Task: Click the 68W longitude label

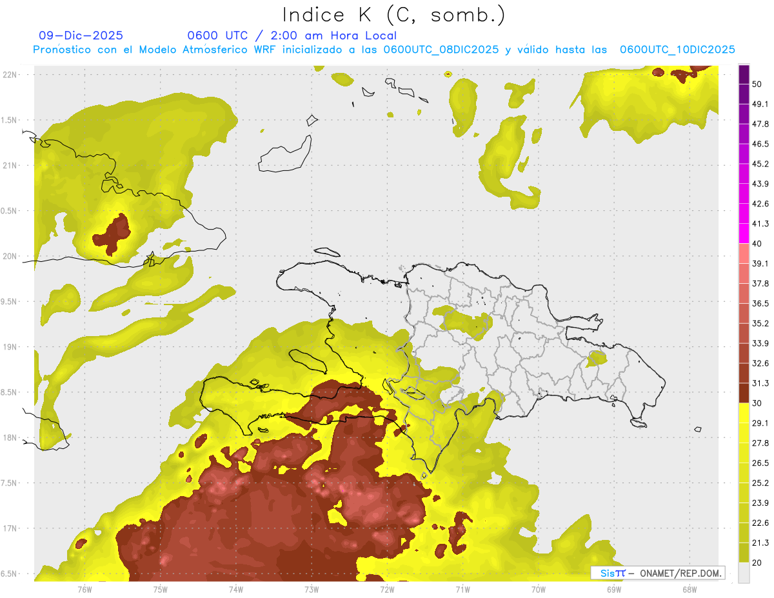Action: coord(689,589)
